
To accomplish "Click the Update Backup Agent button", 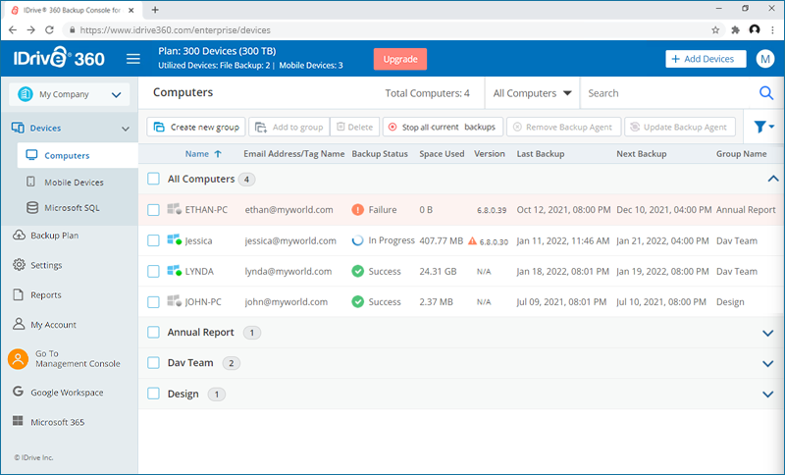I will pos(680,127).
